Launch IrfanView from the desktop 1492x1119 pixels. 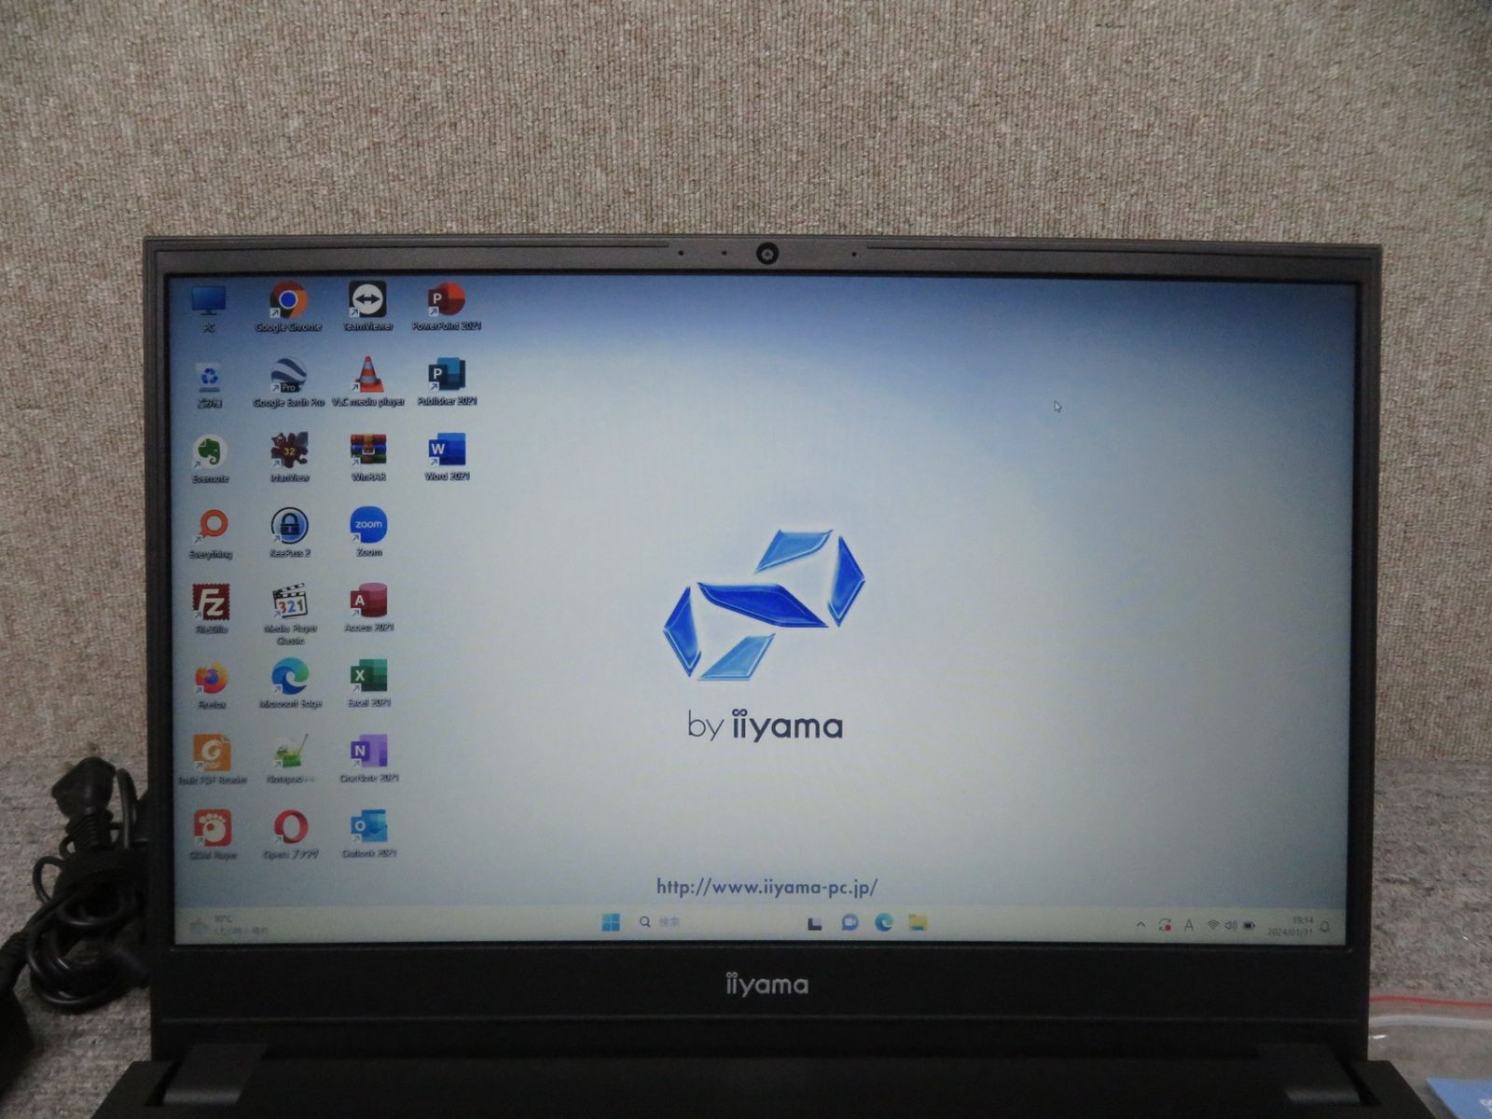pos(289,458)
